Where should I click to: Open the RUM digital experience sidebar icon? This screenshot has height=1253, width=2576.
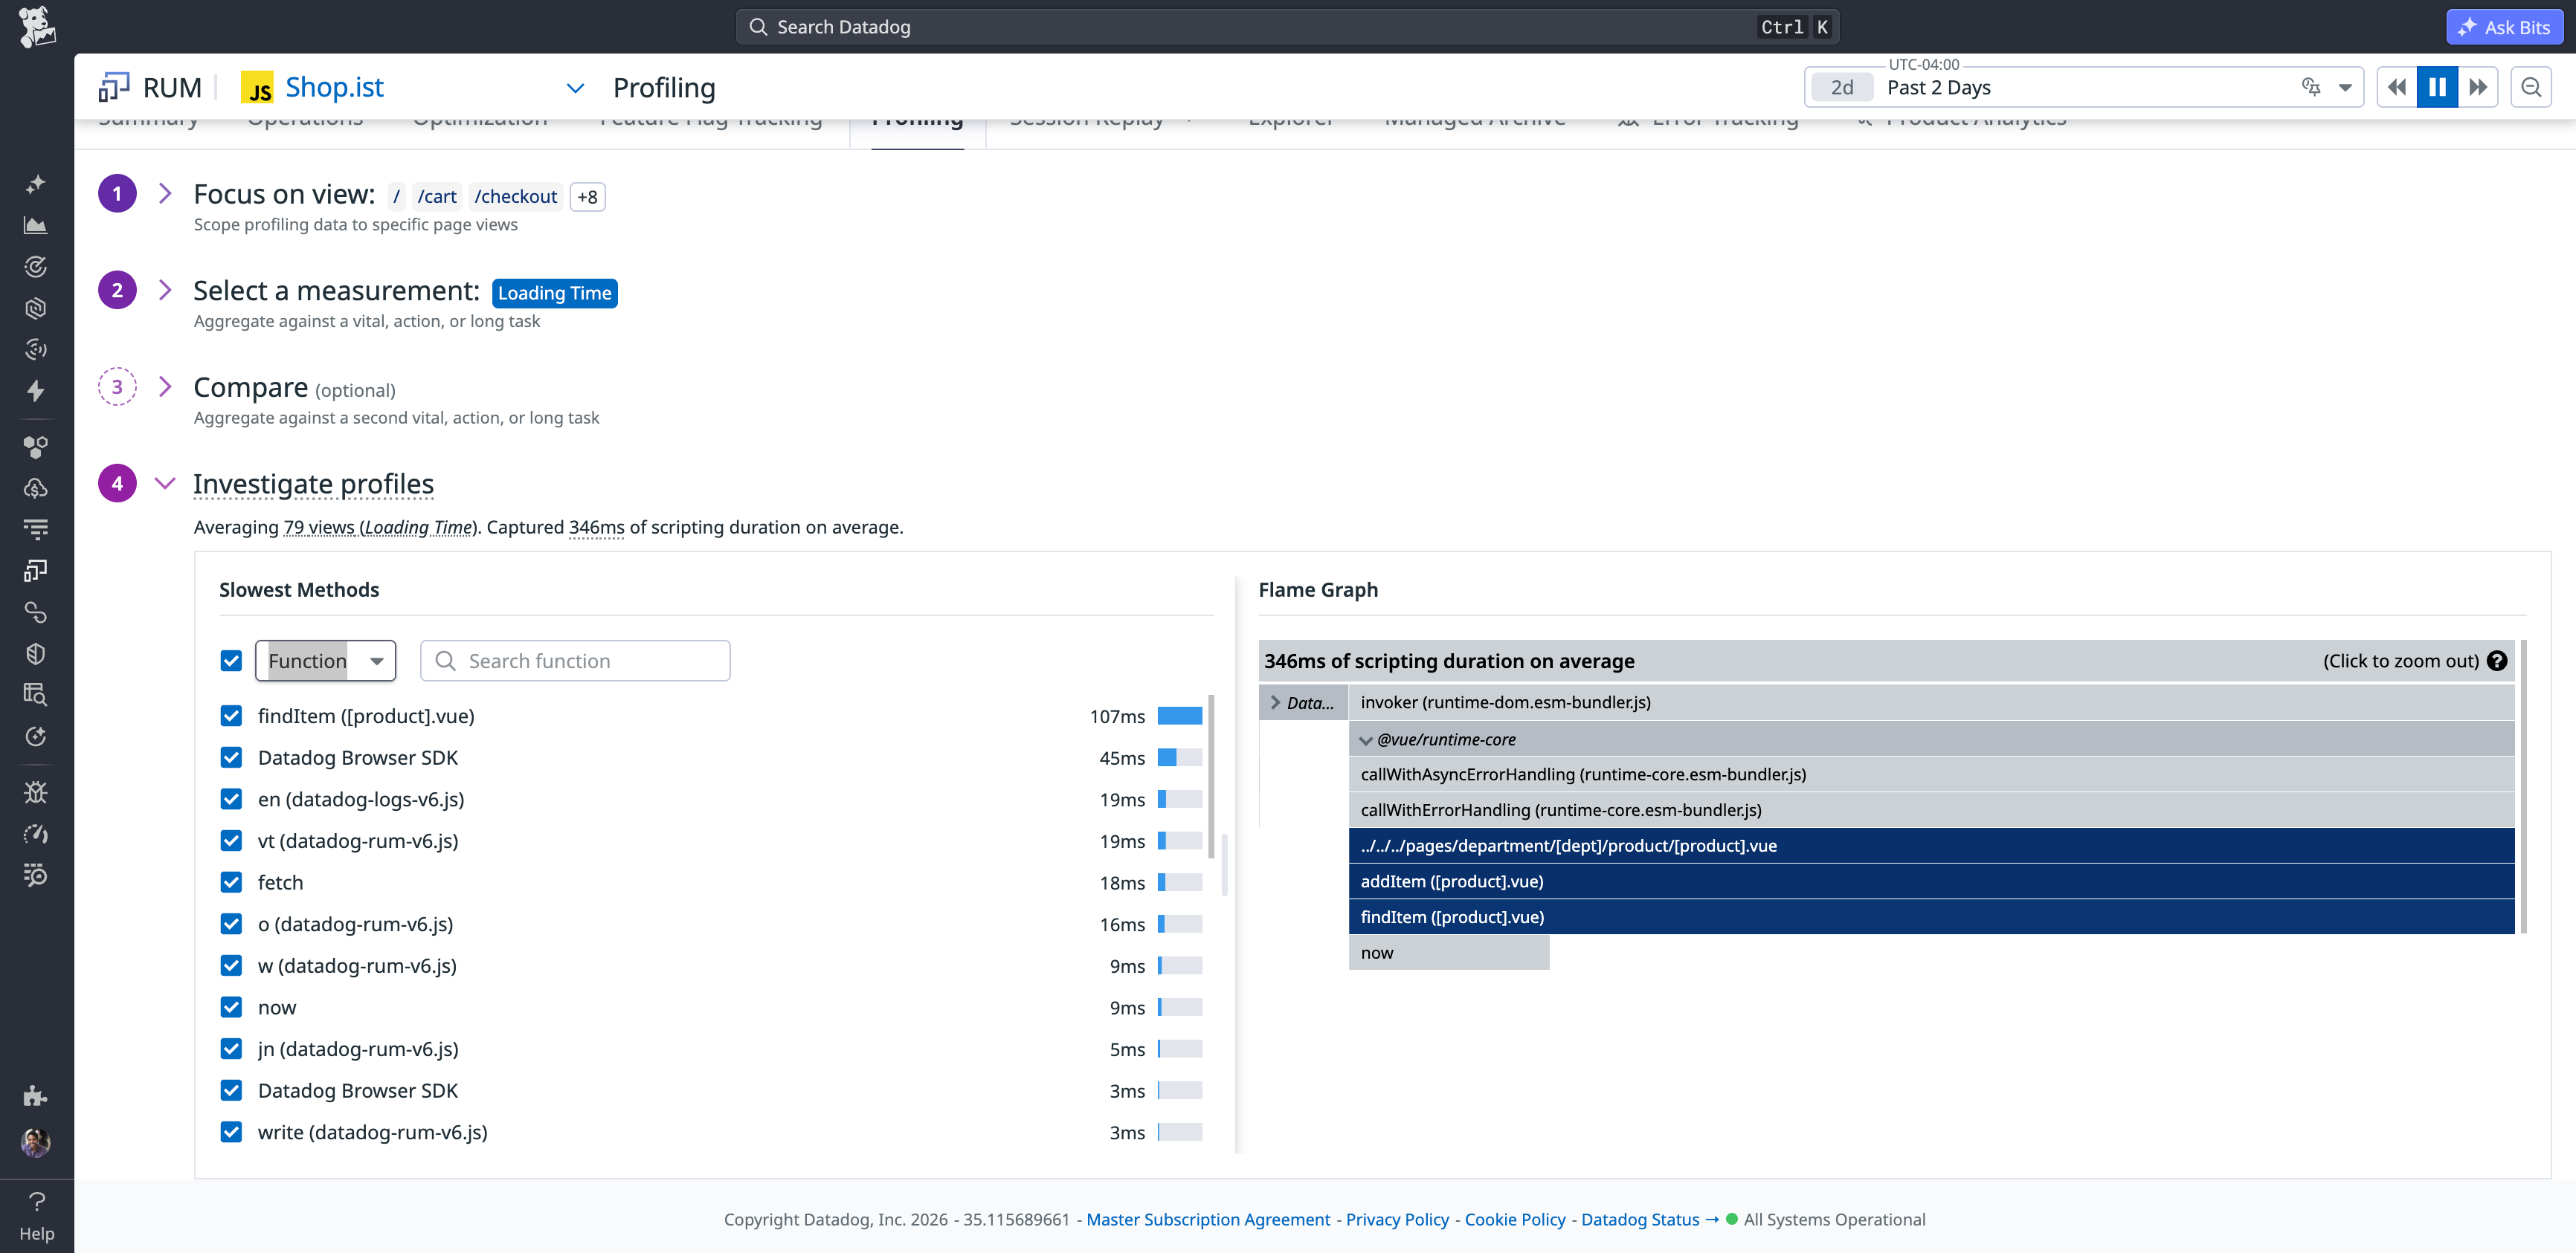(x=36, y=571)
